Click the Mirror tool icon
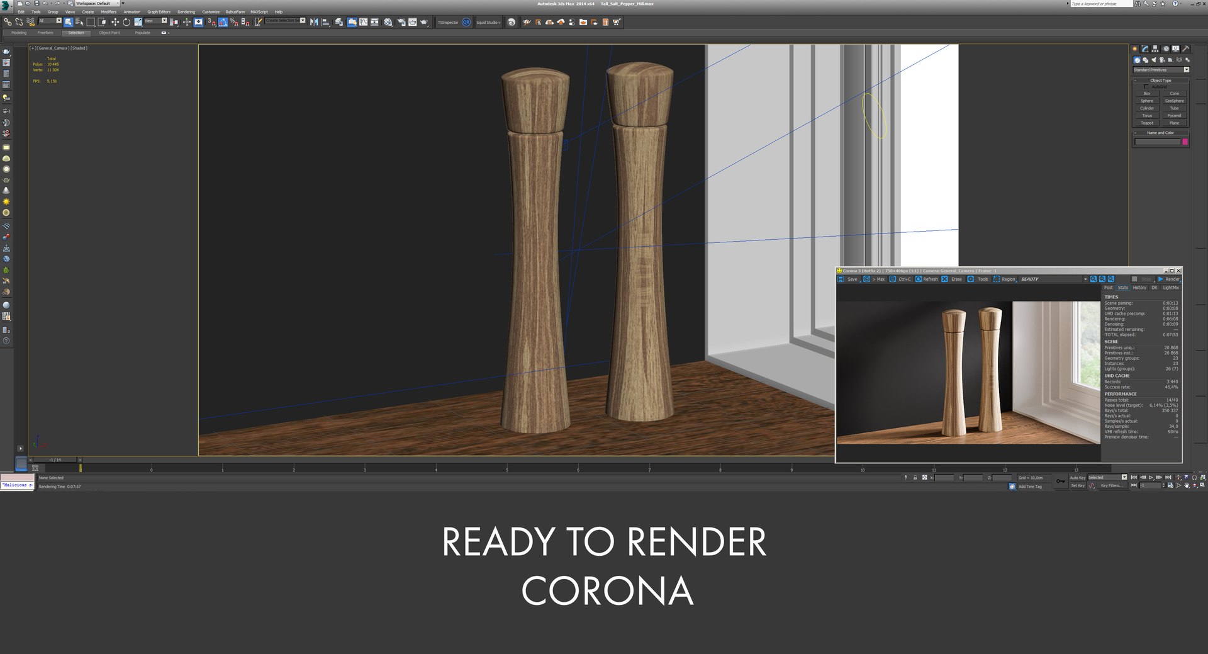The image size is (1208, 654). click(313, 22)
